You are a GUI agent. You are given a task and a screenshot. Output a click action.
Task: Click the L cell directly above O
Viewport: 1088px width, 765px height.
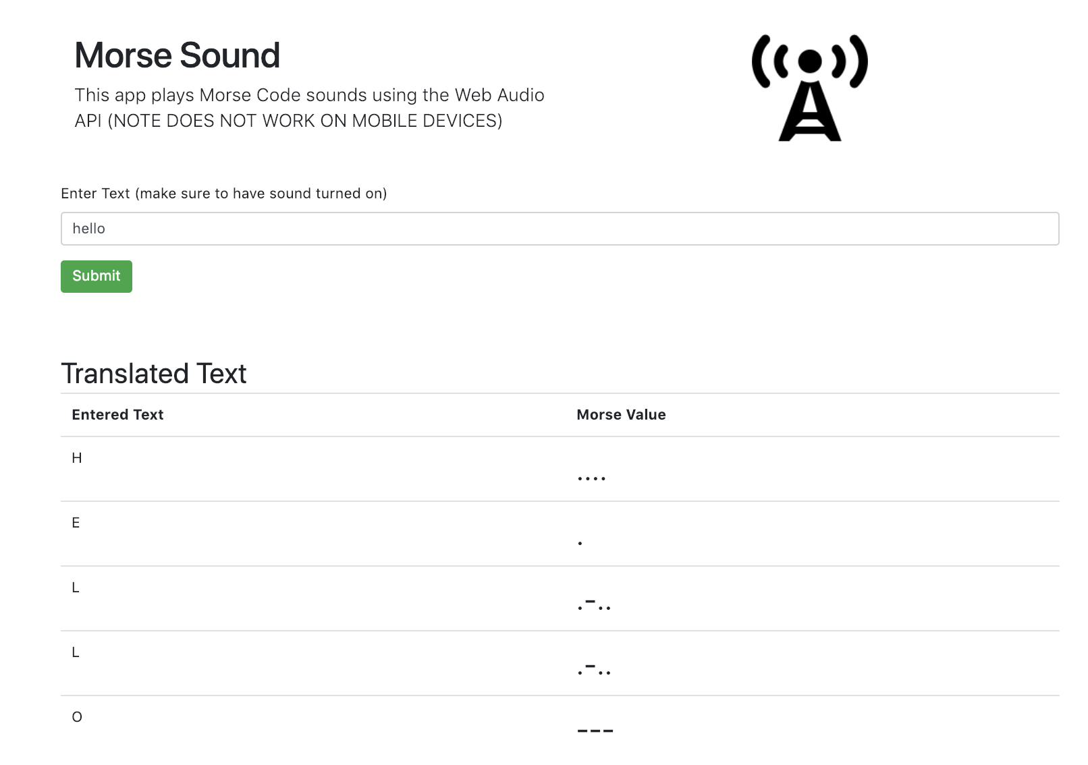click(76, 652)
